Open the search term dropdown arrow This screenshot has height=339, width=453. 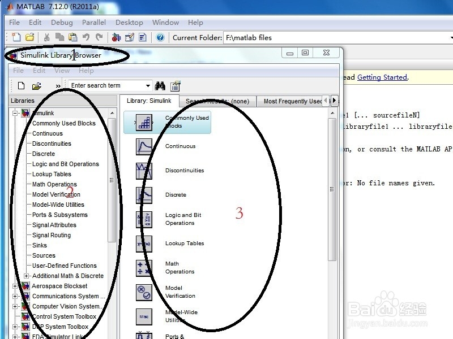click(148, 86)
